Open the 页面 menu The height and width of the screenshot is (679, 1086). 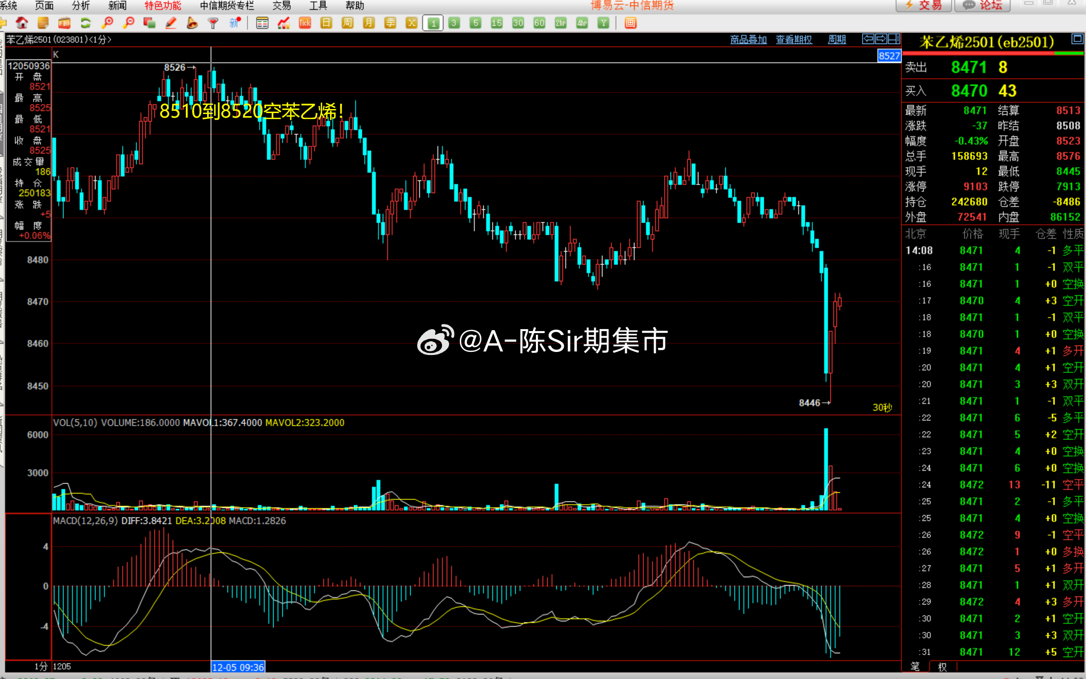(x=44, y=6)
